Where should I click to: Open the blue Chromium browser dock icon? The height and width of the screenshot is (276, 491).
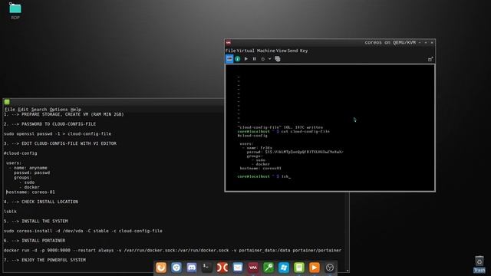pyautogui.click(x=176, y=268)
